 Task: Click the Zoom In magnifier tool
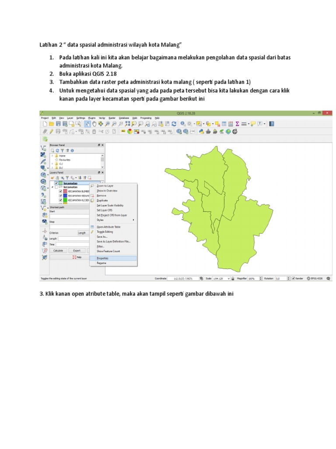click(x=107, y=124)
